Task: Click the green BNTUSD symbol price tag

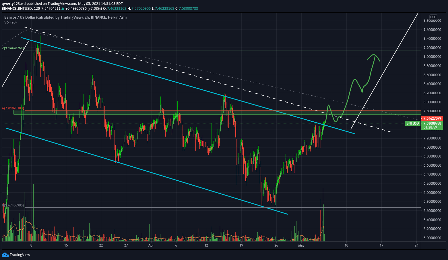Action: click(x=412, y=123)
